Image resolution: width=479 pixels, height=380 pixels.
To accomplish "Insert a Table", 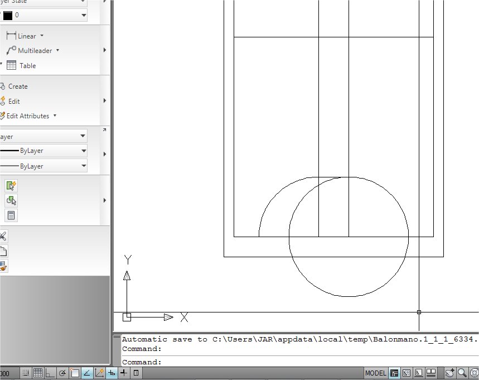I will (21, 65).
